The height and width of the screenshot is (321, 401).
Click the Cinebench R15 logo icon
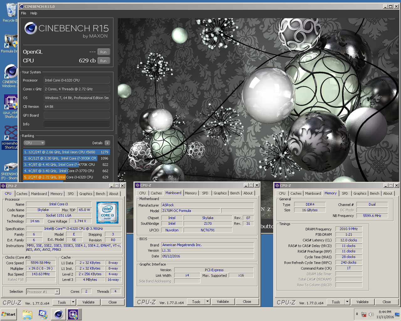coord(31,29)
